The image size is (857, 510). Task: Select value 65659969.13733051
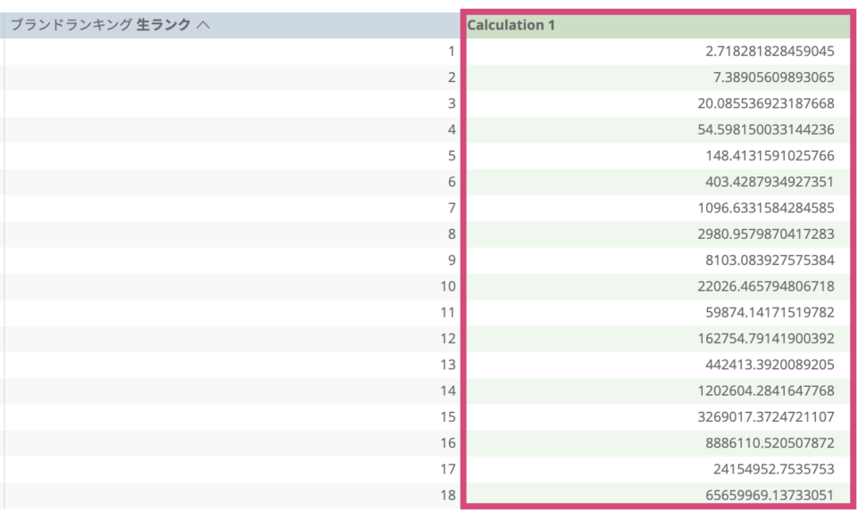770,496
